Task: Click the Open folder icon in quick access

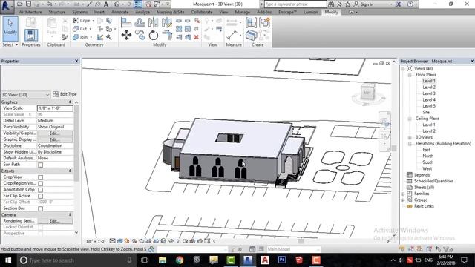Action: (x=20, y=4)
